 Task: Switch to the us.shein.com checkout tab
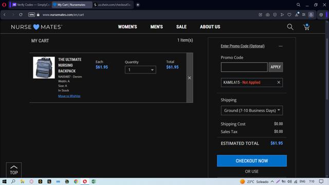pos(113,5)
